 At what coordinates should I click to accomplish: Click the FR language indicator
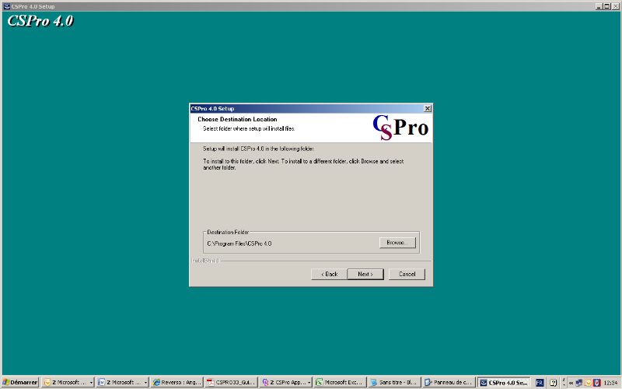[539, 383]
